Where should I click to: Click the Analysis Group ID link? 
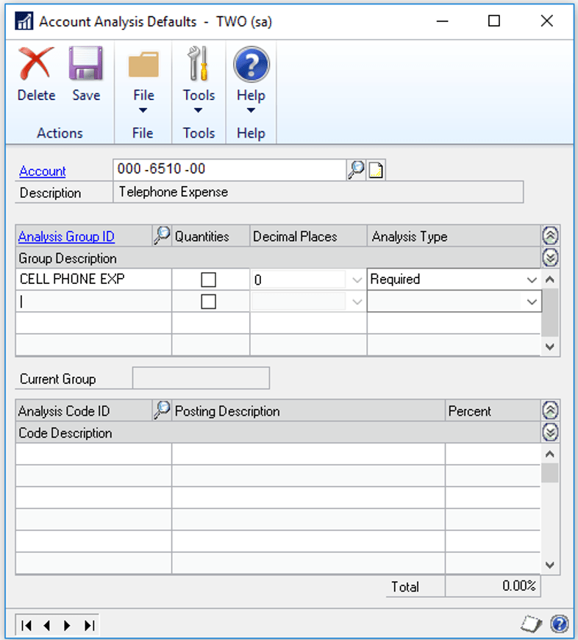66,237
